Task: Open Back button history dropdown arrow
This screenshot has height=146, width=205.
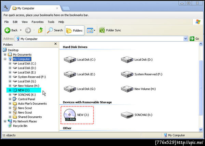Action: click(x=20, y=30)
